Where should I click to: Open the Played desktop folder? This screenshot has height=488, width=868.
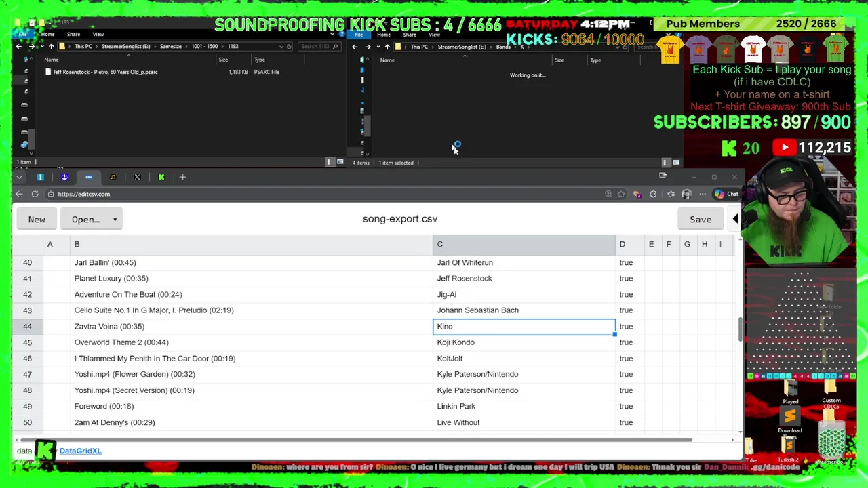click(x=791, y=392)
